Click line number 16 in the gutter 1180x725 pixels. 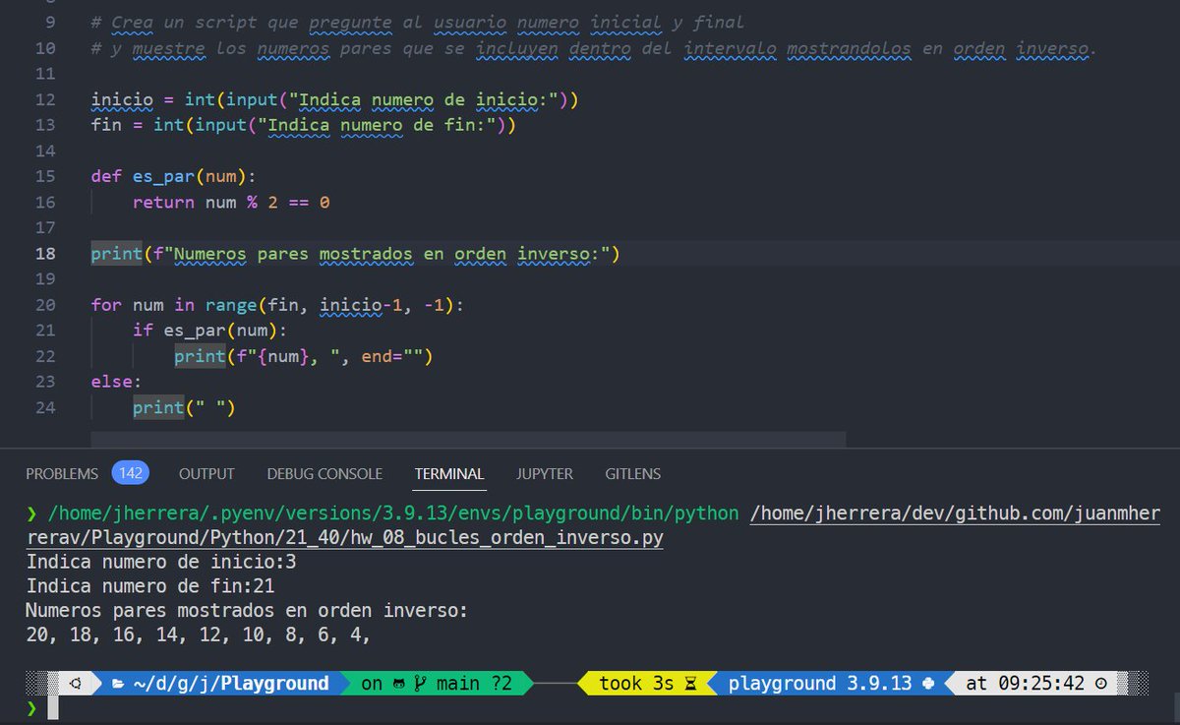click(x=46, y=203)
